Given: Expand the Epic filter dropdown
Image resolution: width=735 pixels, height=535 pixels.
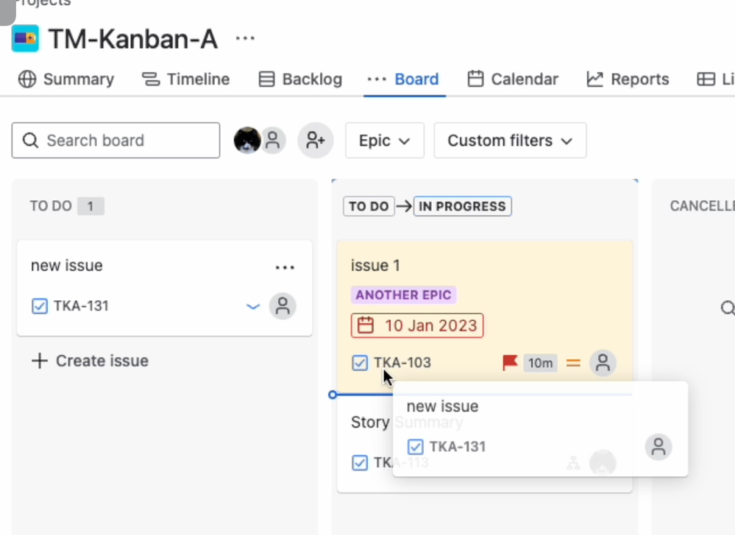Looking at the screenshot, I should pyautogui.click(x=385, y=141).
